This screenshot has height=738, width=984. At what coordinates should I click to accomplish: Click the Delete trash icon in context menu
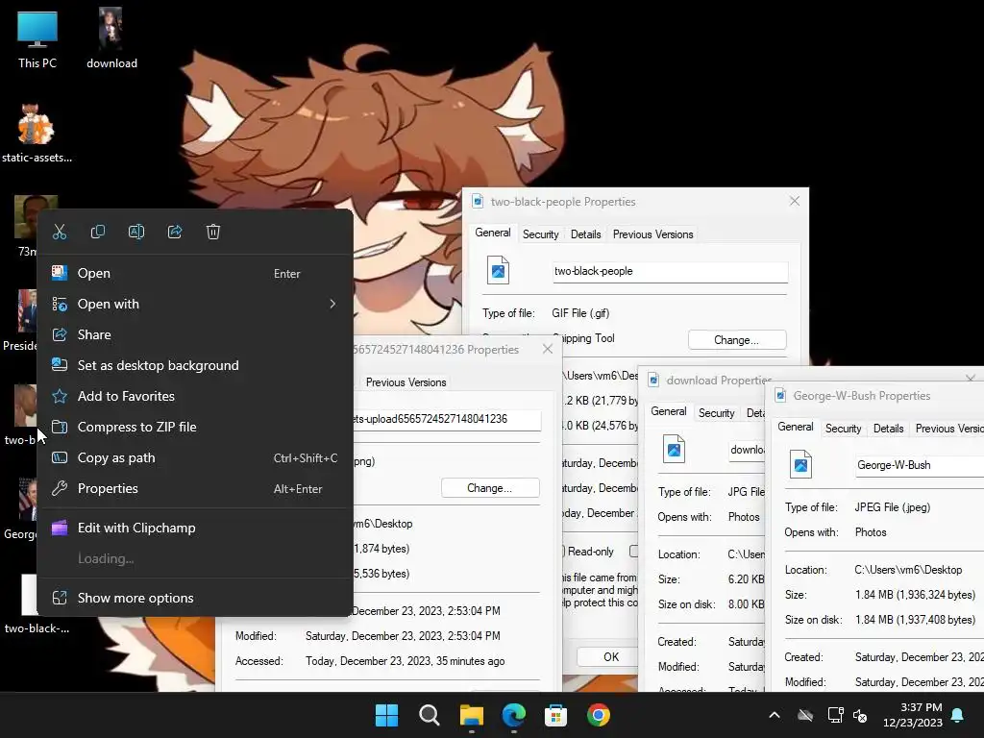[x=213, y=233]
